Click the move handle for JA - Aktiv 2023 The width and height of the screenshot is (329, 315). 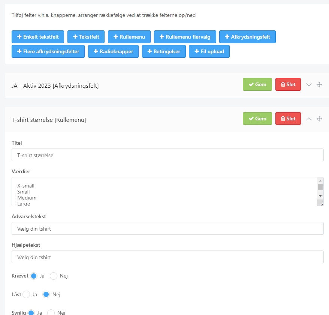click(319, 85)
